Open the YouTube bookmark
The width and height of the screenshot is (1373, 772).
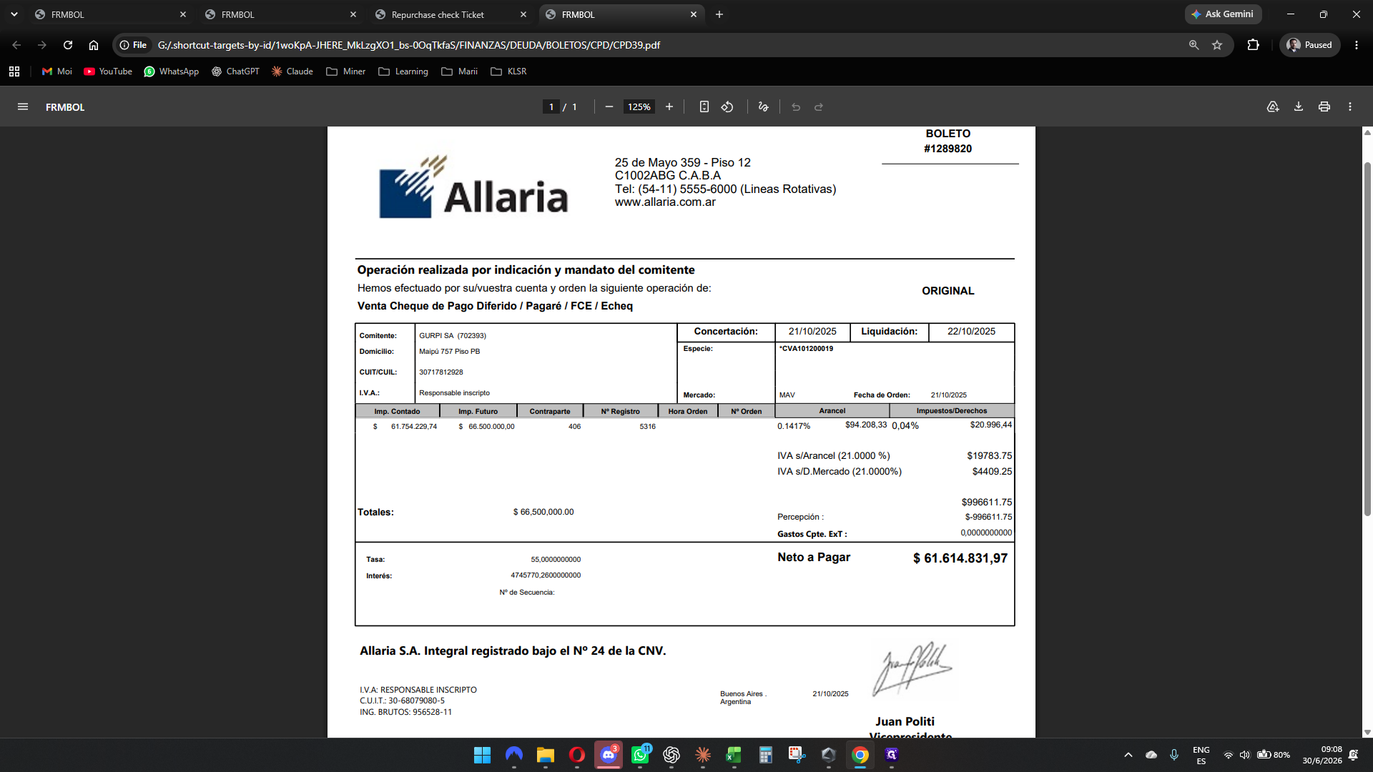coord(108,71)
